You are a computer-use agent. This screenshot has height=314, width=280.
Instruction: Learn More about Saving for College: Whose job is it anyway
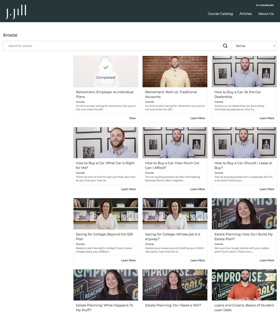click(198, 260)
